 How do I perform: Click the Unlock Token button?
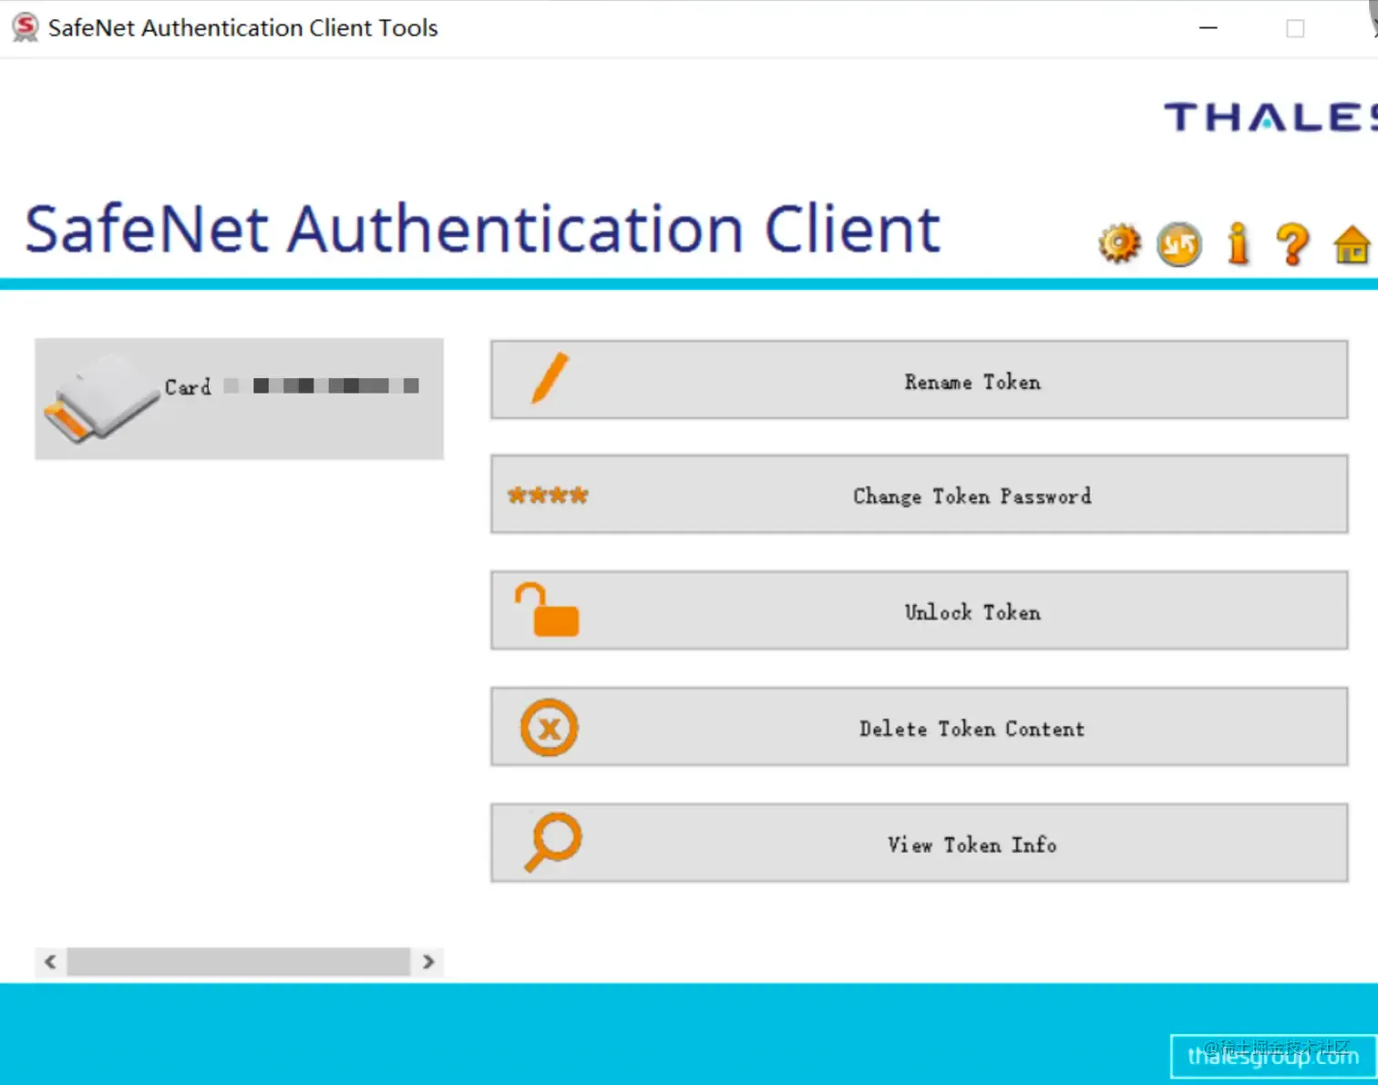point(919,610)
